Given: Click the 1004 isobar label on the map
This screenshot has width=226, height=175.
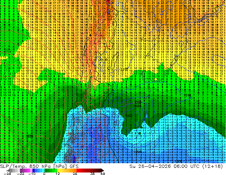Looking at the screenshot, I should pos(138,106).
